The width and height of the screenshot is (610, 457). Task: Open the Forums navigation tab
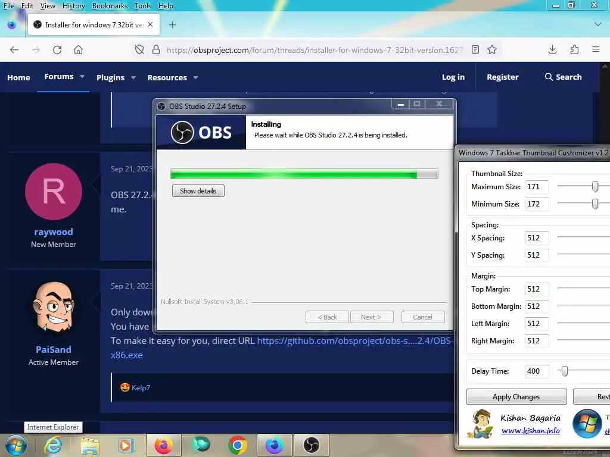pos(59,77)
